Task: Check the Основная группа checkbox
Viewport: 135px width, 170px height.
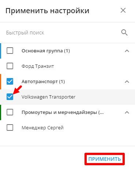Action: click(x=10, y=51)
